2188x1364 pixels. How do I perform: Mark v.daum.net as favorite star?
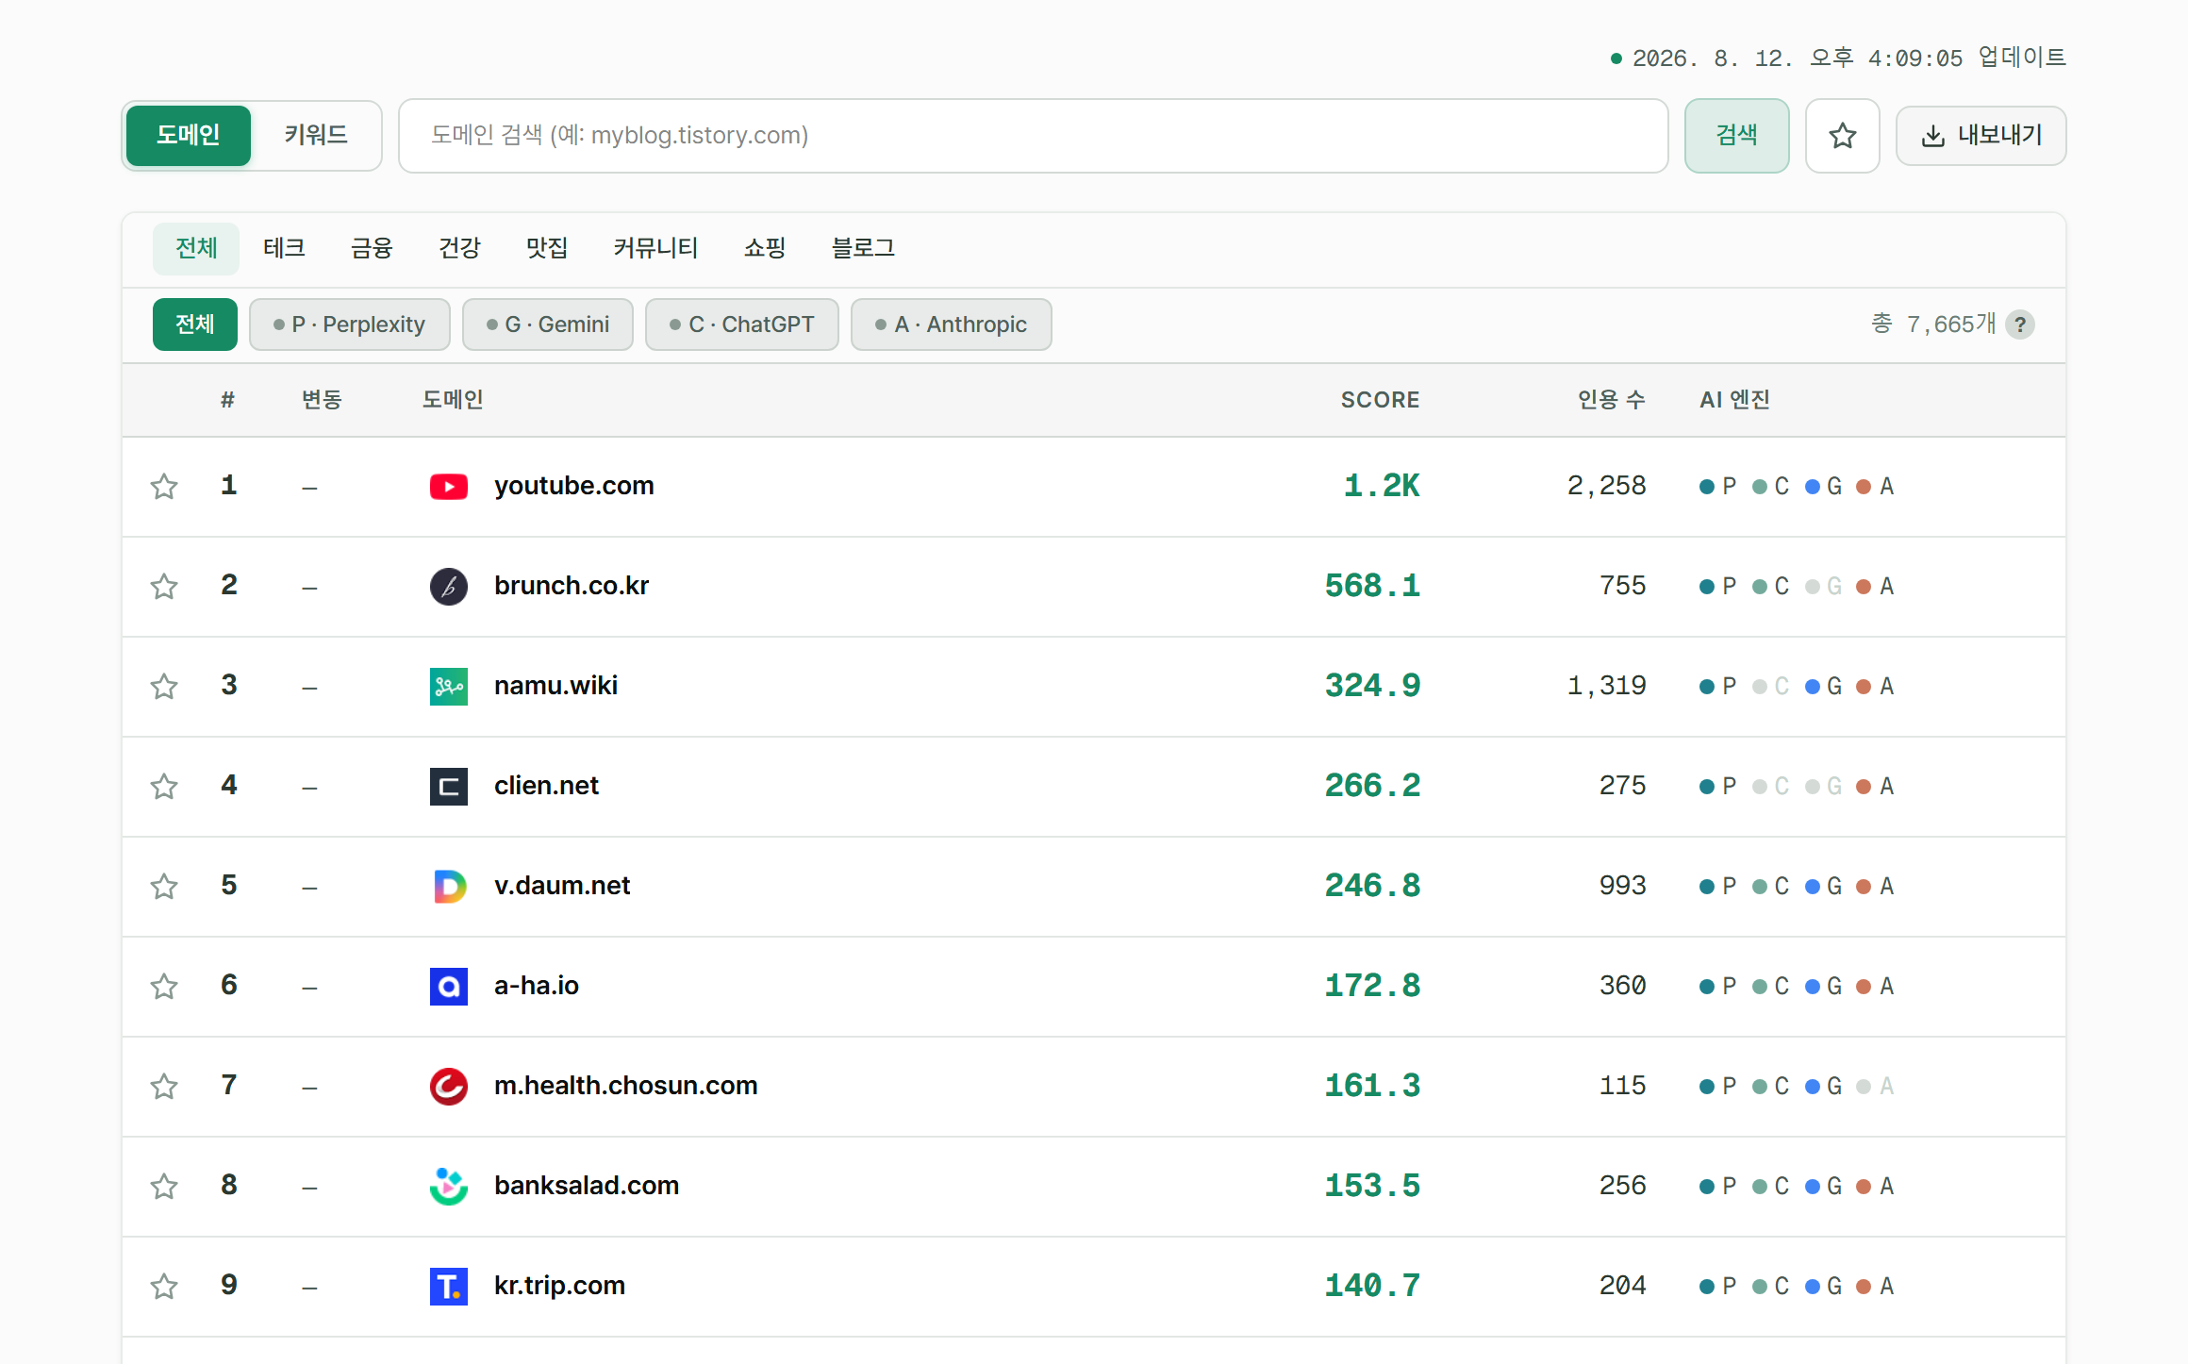coord(164,887)
